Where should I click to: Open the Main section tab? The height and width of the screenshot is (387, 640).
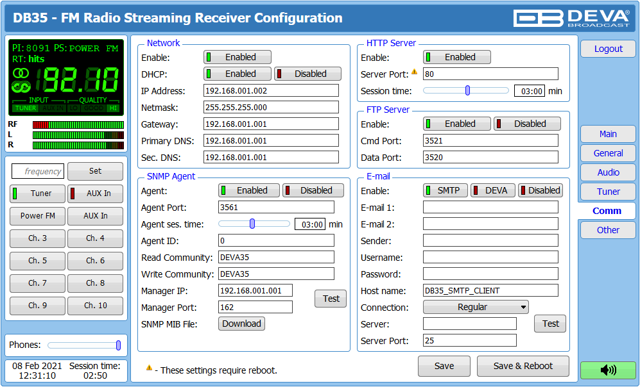tap(608, 134)
